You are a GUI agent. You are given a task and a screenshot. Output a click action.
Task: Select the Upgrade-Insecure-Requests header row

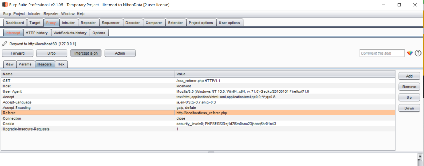pos(198,129)
